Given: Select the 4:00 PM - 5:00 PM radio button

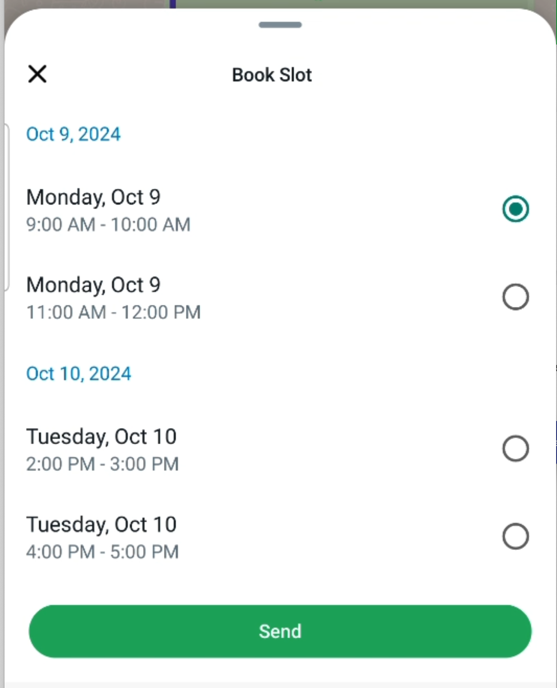Looking at the screenshot, I should 516,536.
